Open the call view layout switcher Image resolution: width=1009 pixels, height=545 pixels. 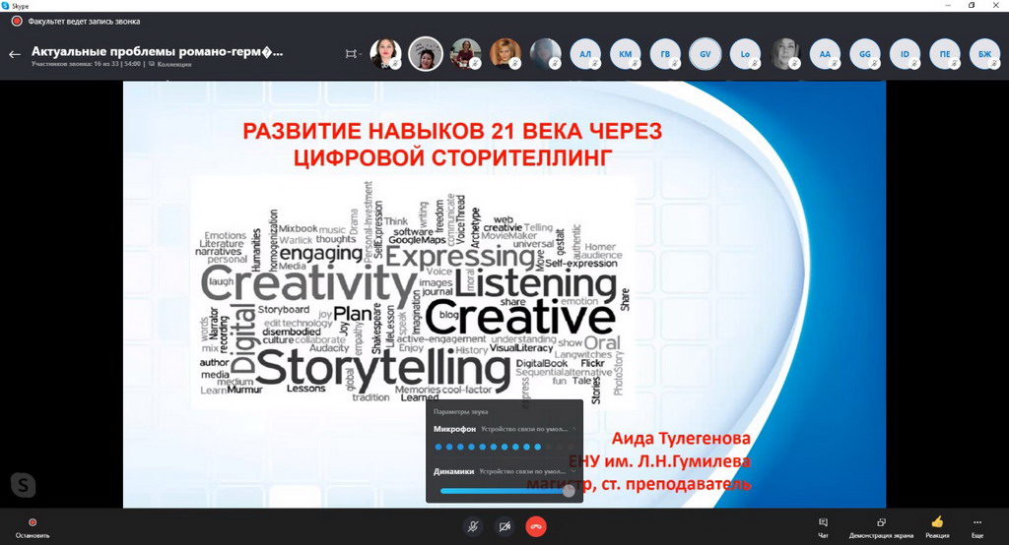352,54
